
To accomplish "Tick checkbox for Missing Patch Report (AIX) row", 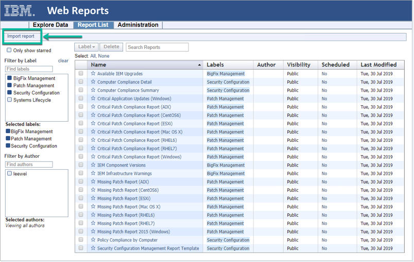I will 81,182.
